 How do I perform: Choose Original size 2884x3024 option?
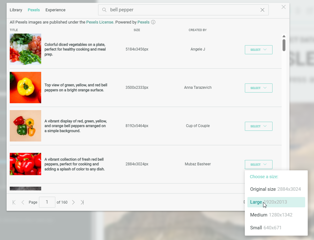click(275, 189)
